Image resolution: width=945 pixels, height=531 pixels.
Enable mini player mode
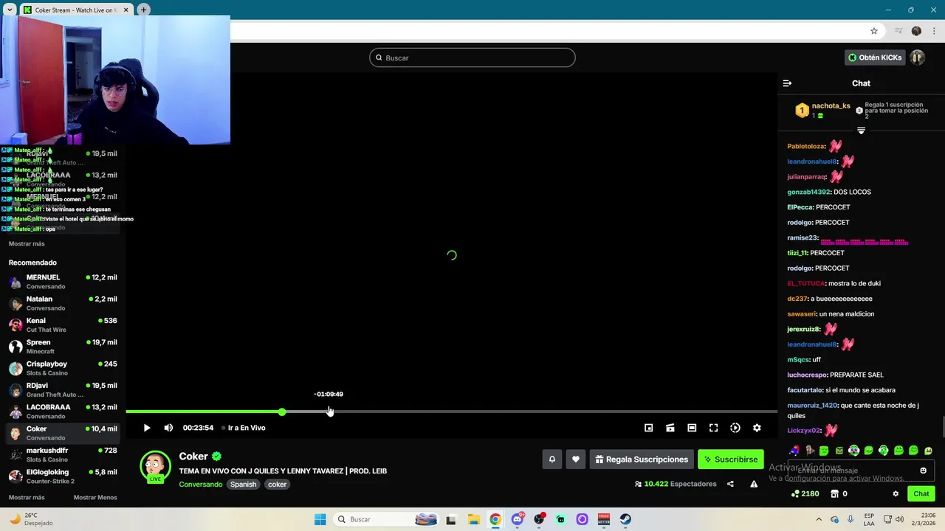(648, 428)
